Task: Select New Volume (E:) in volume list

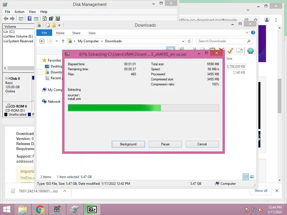Action: tap(18, 36)
